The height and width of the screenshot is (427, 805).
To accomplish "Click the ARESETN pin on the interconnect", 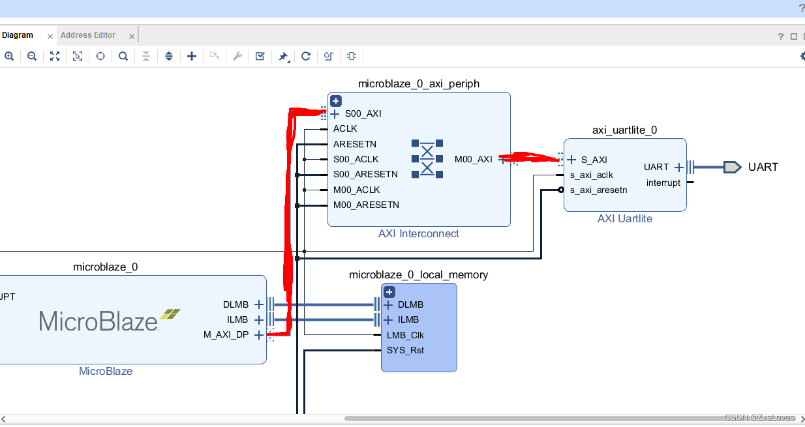I will [x=355, y=144].
